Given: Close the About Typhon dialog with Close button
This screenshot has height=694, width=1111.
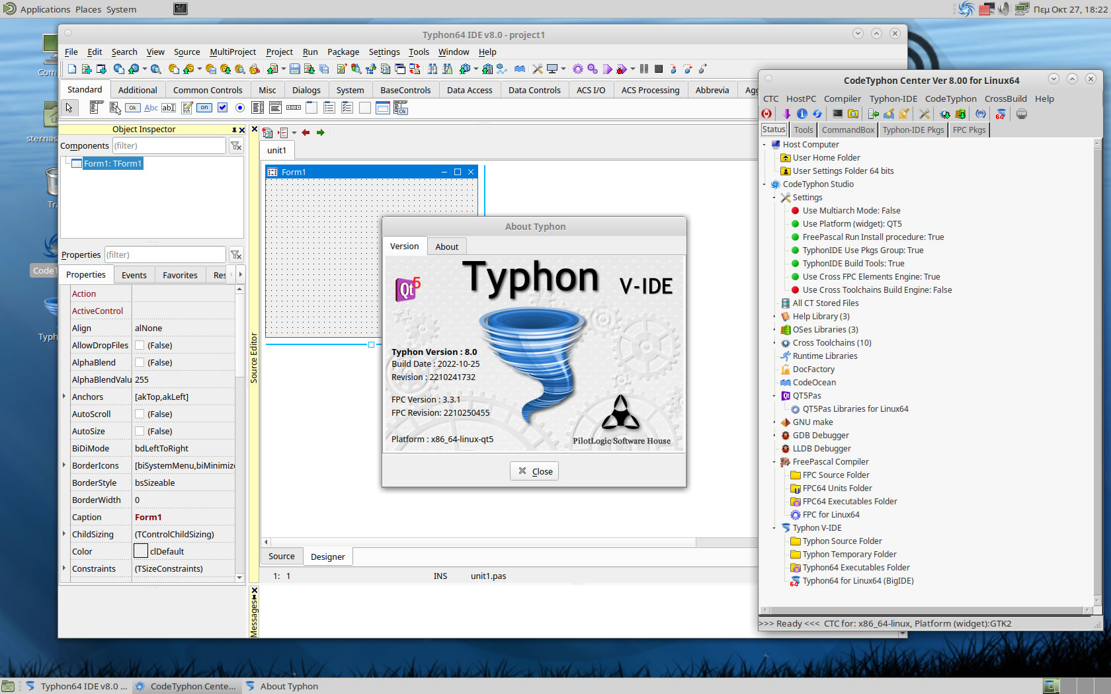Looking at the screenshot, I should click(535, 471).
